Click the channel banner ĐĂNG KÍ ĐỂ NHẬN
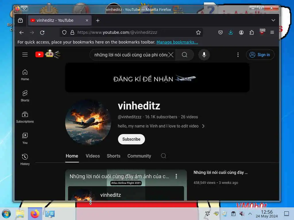 click(x=157, y=77)
